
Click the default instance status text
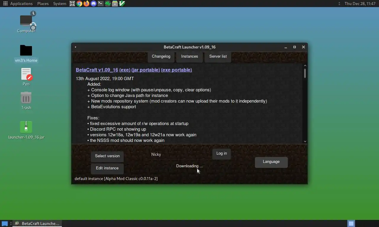116,179
